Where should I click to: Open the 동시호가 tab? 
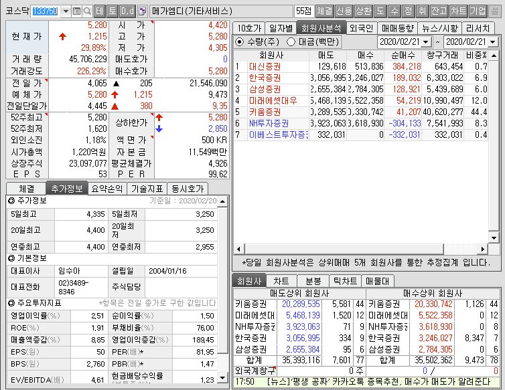coord(188,189)
